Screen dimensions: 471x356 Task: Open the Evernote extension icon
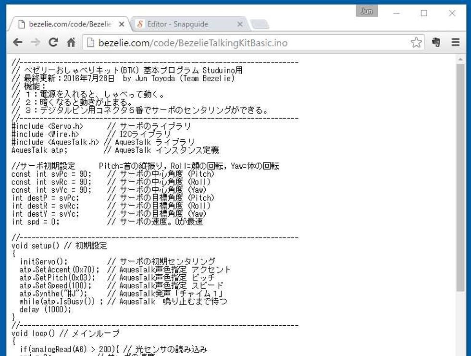click(436, 43)
